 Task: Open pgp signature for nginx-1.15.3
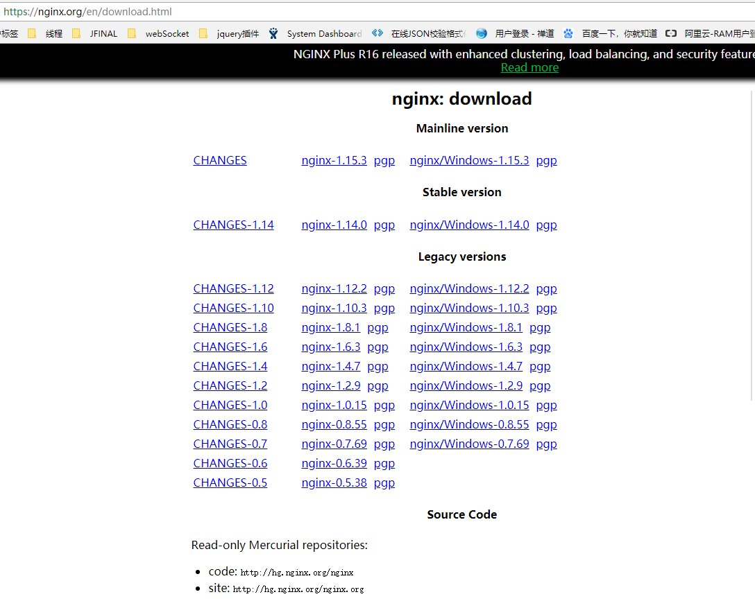(384, 161)
